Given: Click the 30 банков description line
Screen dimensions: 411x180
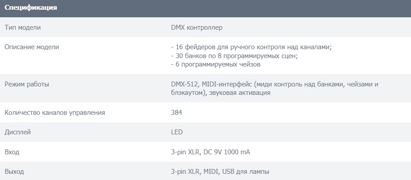Looking at the screenshot, I should click(x=234, y=56).
